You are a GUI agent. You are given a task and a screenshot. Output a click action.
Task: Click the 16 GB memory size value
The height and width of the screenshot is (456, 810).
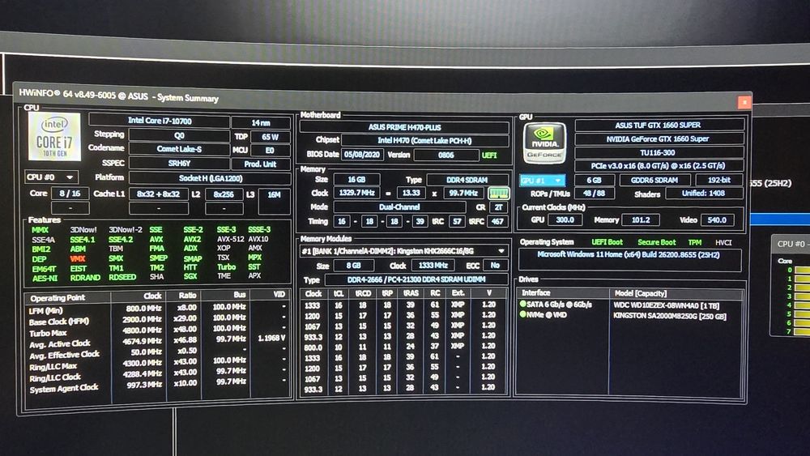[x=356, y=179]
